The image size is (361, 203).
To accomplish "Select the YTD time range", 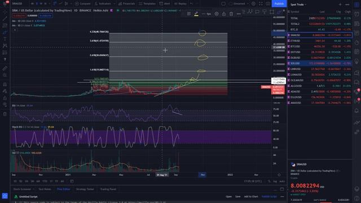I will click(45, 182).
